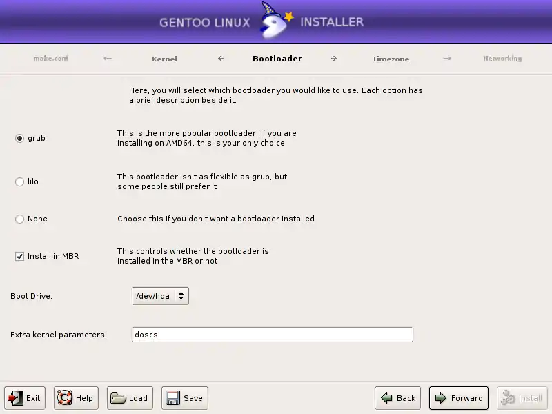The height and width of the screenshot is (414, 552).
Task: Select the grub bootloader option
Action: (19, 138)
